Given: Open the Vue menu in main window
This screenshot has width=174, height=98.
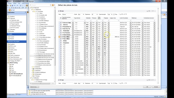Looking at the screenshot, I should coord(19,3).
